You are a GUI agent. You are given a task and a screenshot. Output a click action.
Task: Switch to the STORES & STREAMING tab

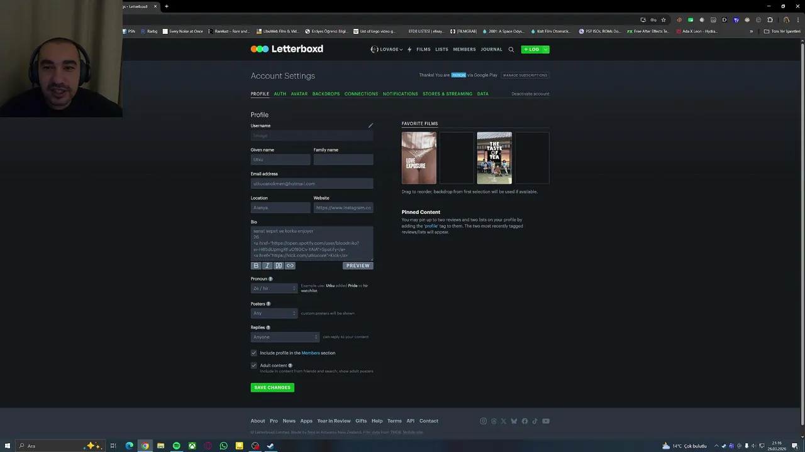(x=447, y=94)
